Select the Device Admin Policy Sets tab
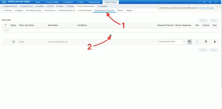This screenshot has height=109, width=222. click(105, 11)
